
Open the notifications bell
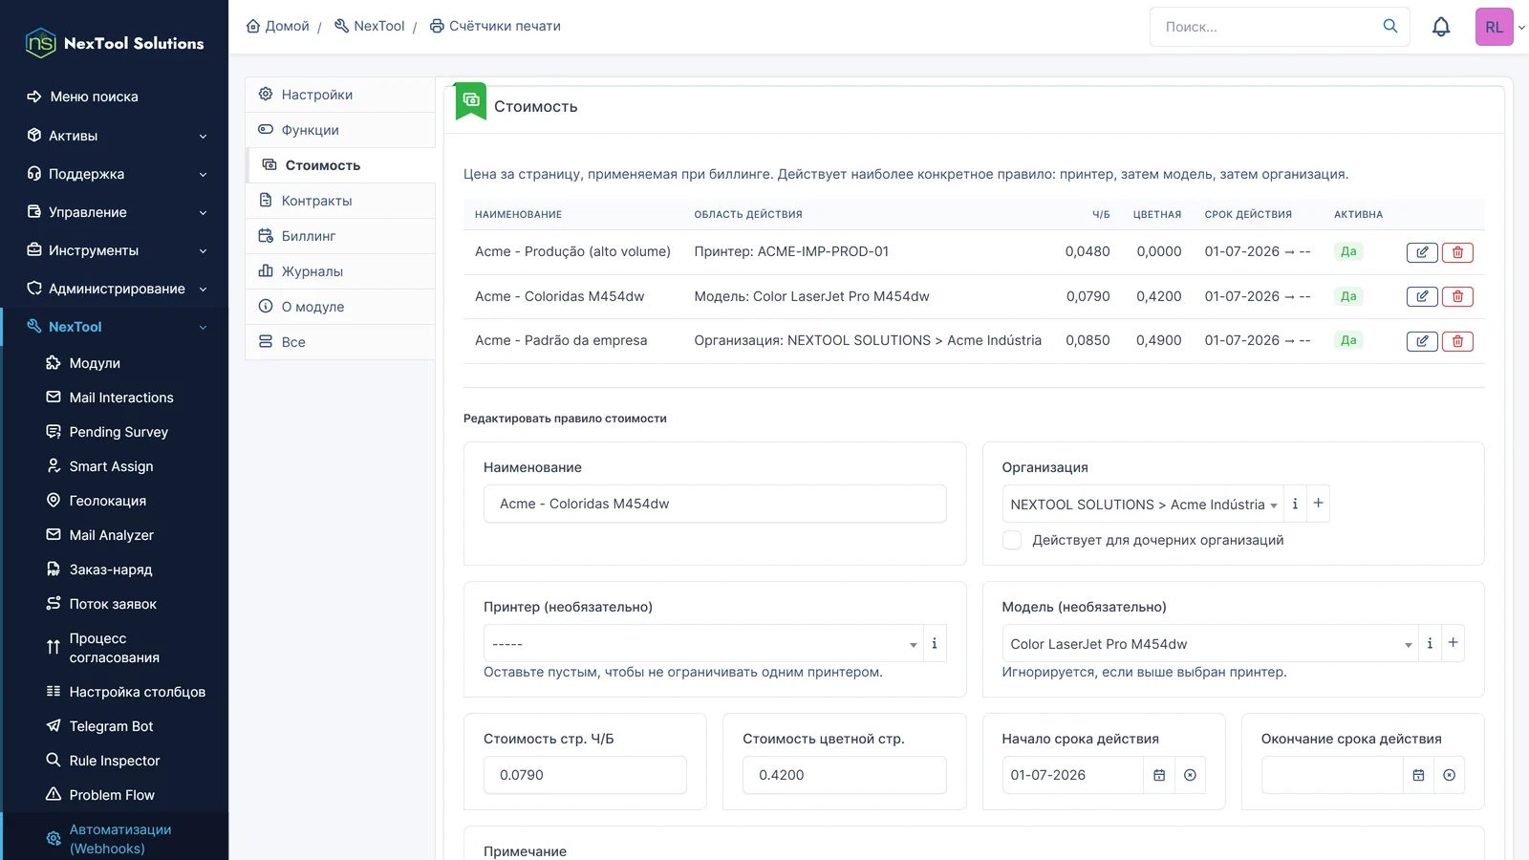click(x=1441, y=27)
